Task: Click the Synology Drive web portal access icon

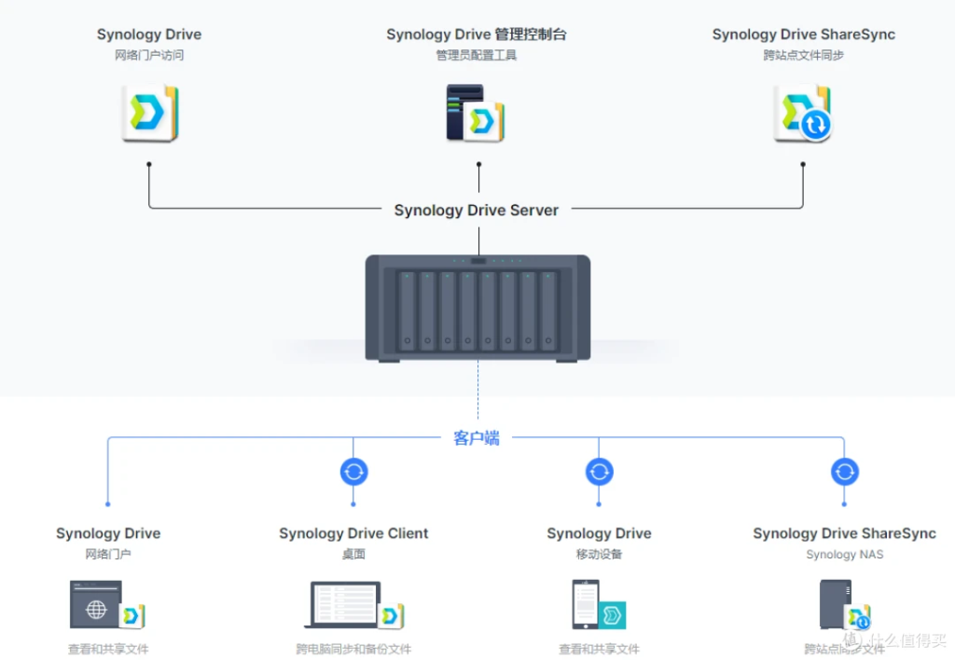Action: pos(150,113)
